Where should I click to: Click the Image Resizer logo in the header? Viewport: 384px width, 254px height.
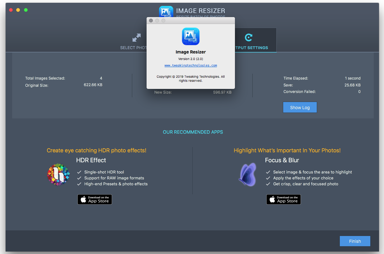click(x=166, y=12)
